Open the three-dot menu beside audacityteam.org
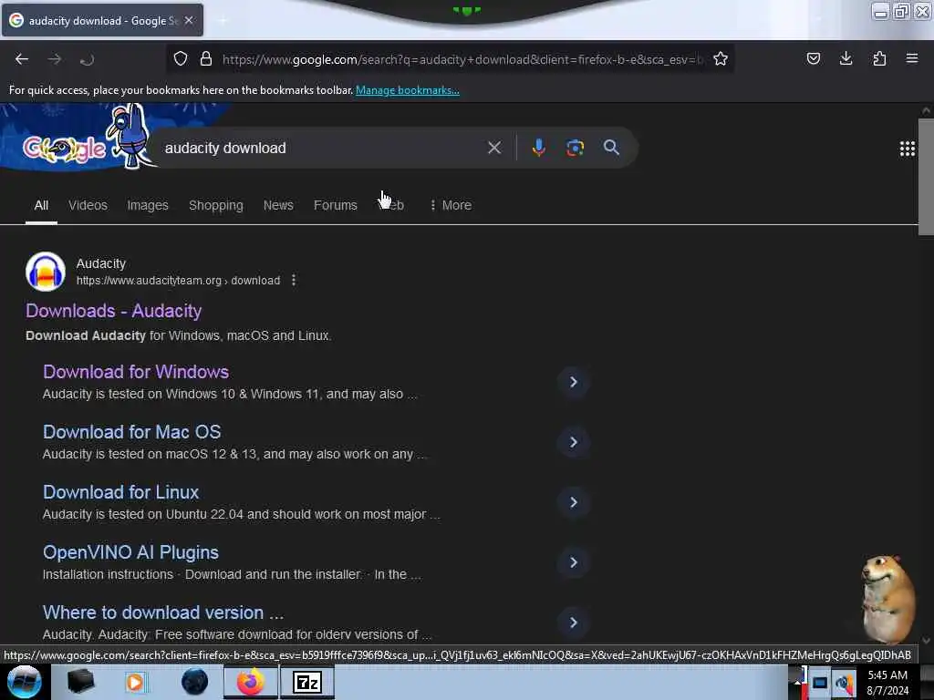The width and height of the screenshot is (934, 700). 294,280
